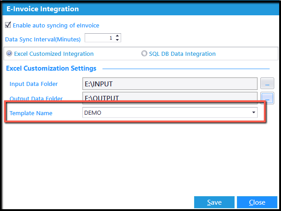Click the Output Data Folder path field
Viewport: 281px width, 211px height.
point(170,97)
